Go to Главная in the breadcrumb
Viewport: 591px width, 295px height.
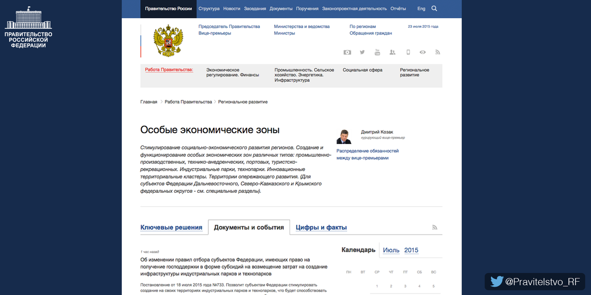(x=149, y=102)
